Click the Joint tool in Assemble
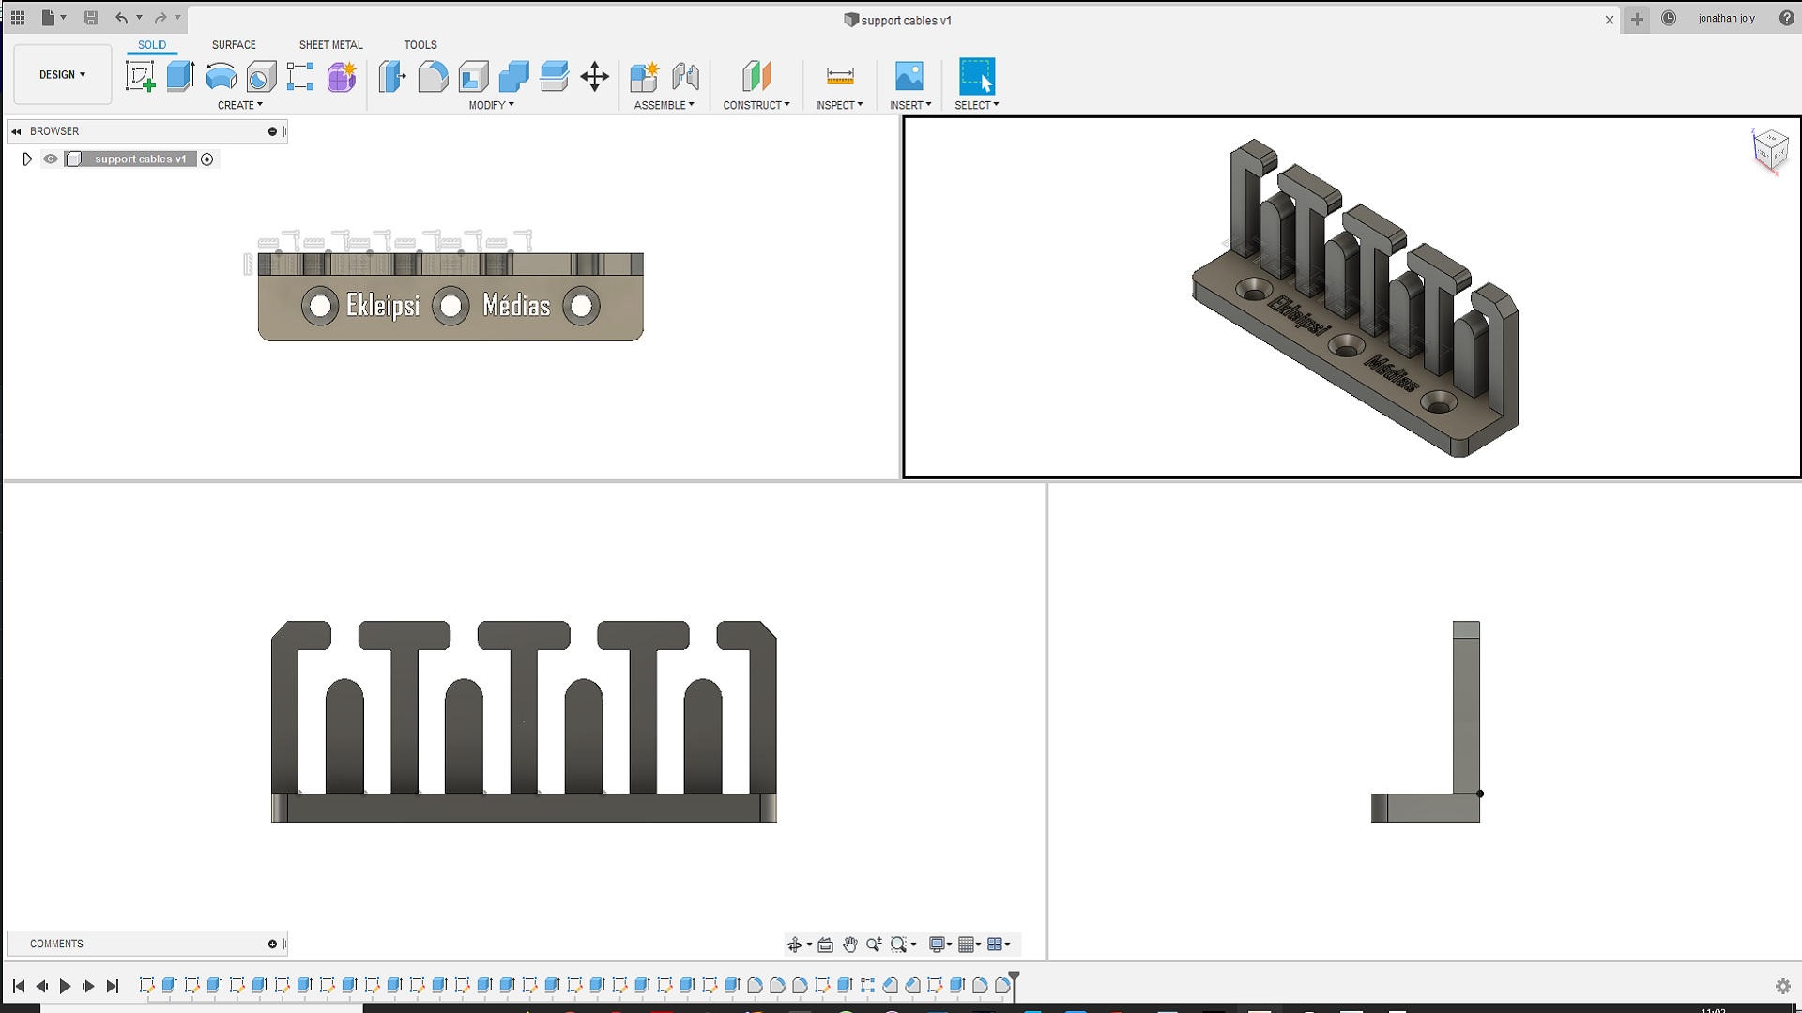The height and width of the screenshot is (1013, 1802). click(685, 76)
